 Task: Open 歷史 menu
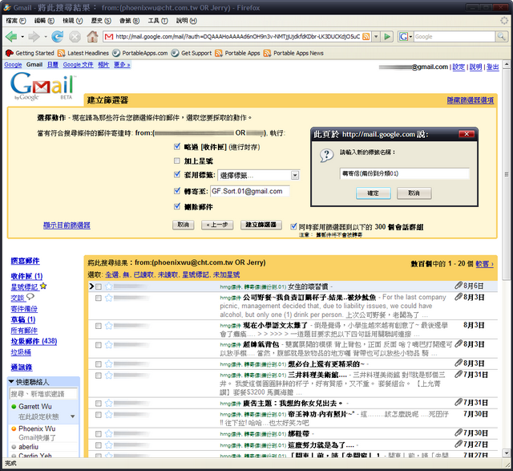click(x=101, y=21)
